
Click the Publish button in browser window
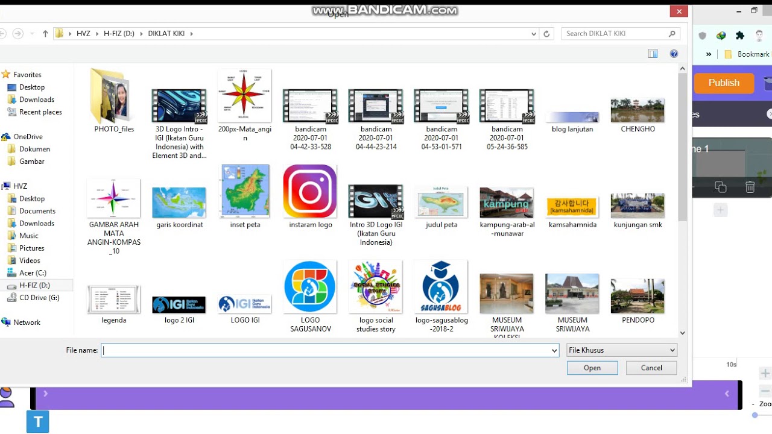pyautogui.click(x=724, y=83)
